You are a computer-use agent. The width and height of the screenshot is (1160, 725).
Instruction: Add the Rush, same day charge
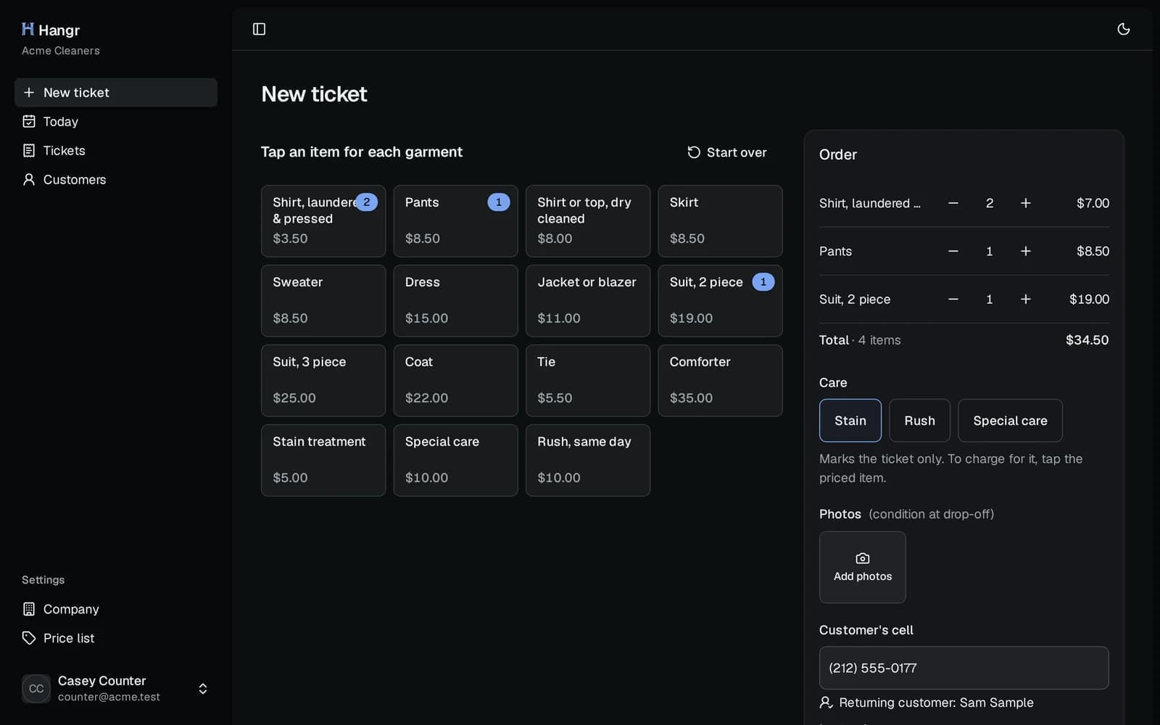click(588, 460)
